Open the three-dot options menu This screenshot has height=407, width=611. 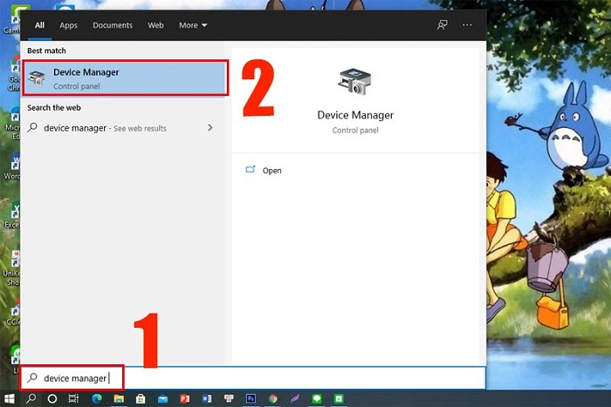click(x=468, y=25)
